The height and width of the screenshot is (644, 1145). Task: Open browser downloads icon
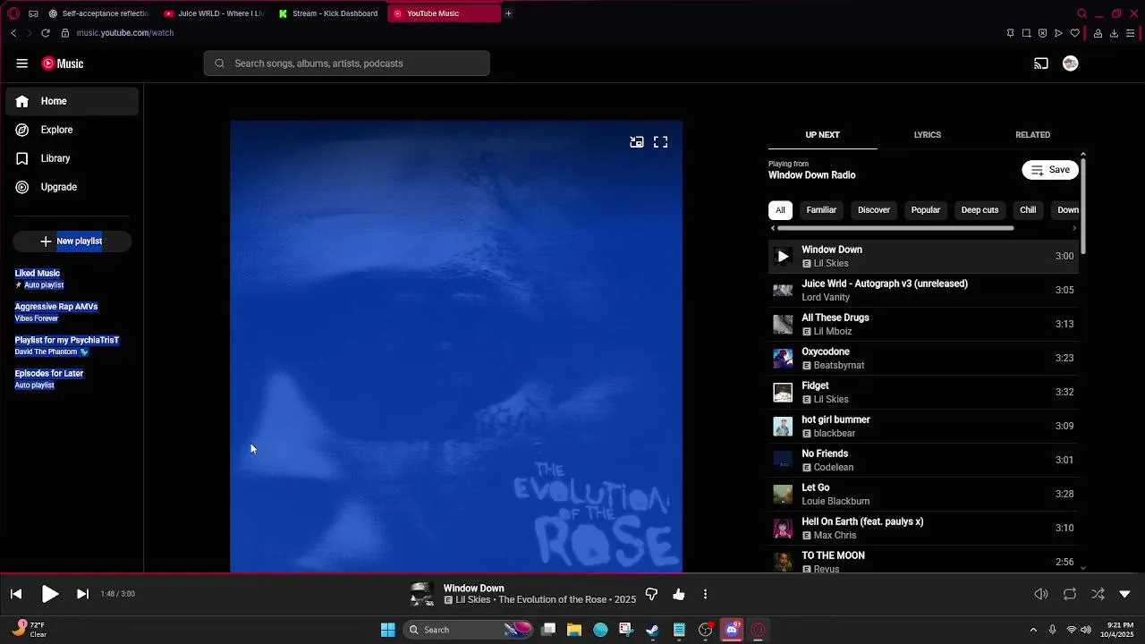click(x=1114, y=33)
